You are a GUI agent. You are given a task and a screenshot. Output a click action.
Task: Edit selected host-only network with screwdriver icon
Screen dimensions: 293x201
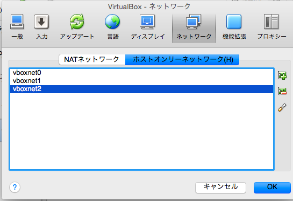(282, 107)
